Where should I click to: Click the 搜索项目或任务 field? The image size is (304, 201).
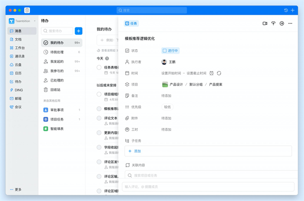click(x=211, y=175)
